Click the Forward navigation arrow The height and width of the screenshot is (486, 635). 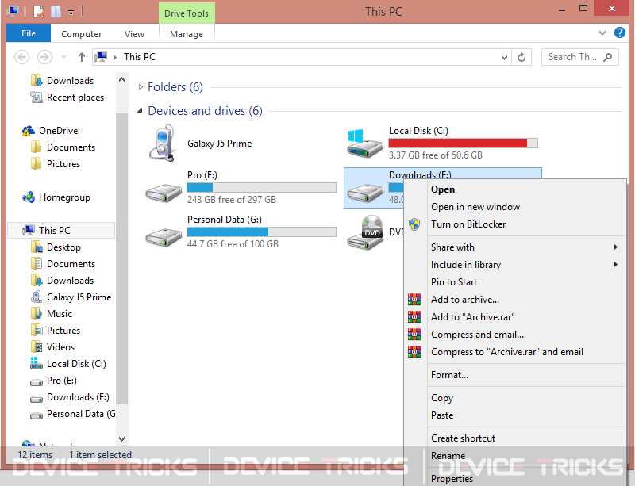click(44, 57)
